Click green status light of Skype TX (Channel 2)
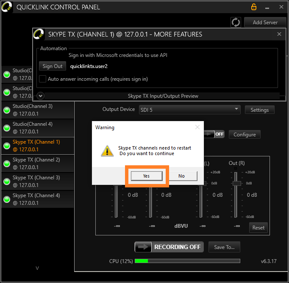 [7, 164]
